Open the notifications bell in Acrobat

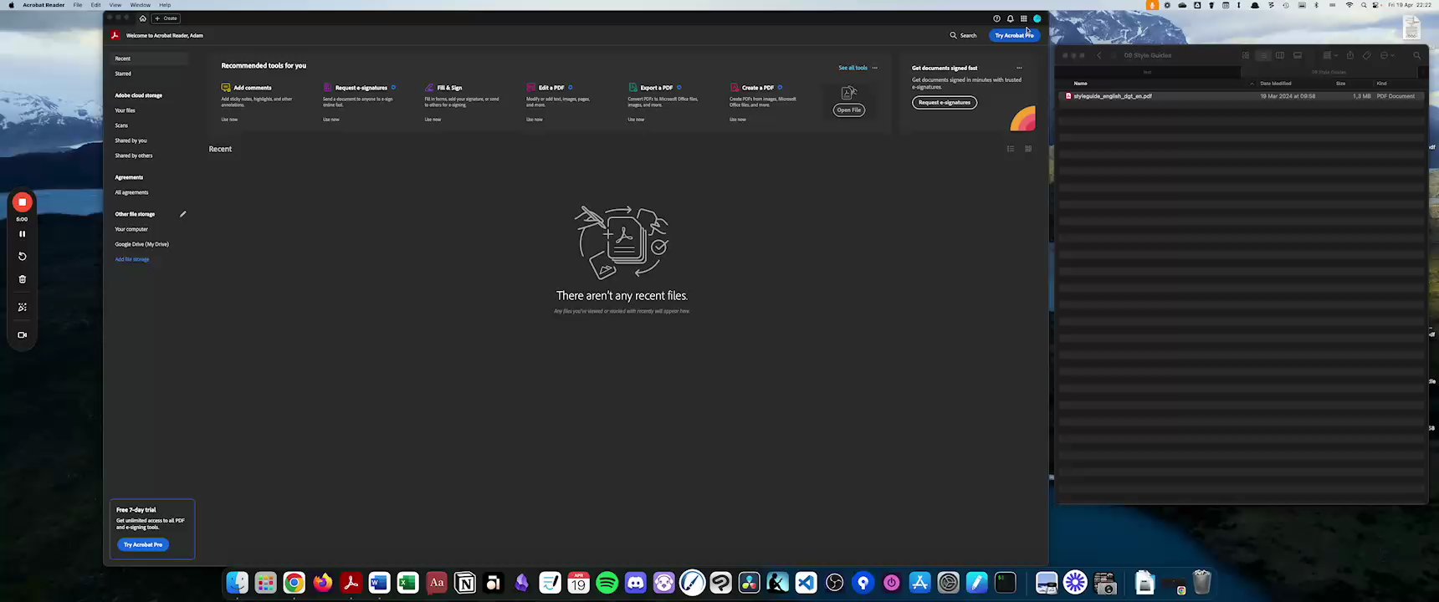(1010, 18)
